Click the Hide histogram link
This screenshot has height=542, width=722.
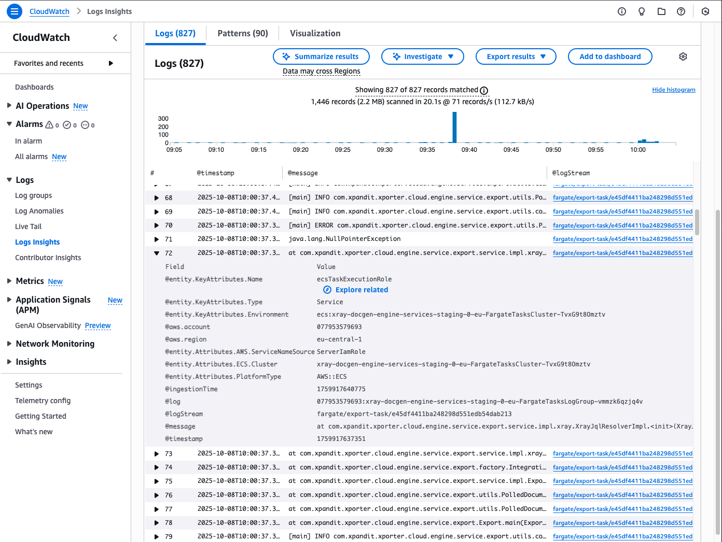point(673,90)
